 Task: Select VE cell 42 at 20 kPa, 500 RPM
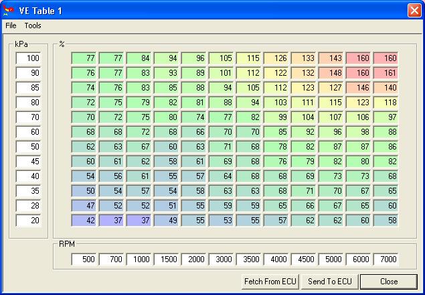[84, 221]
